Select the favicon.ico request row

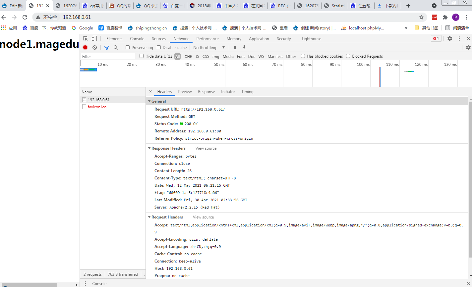(97, 107)
